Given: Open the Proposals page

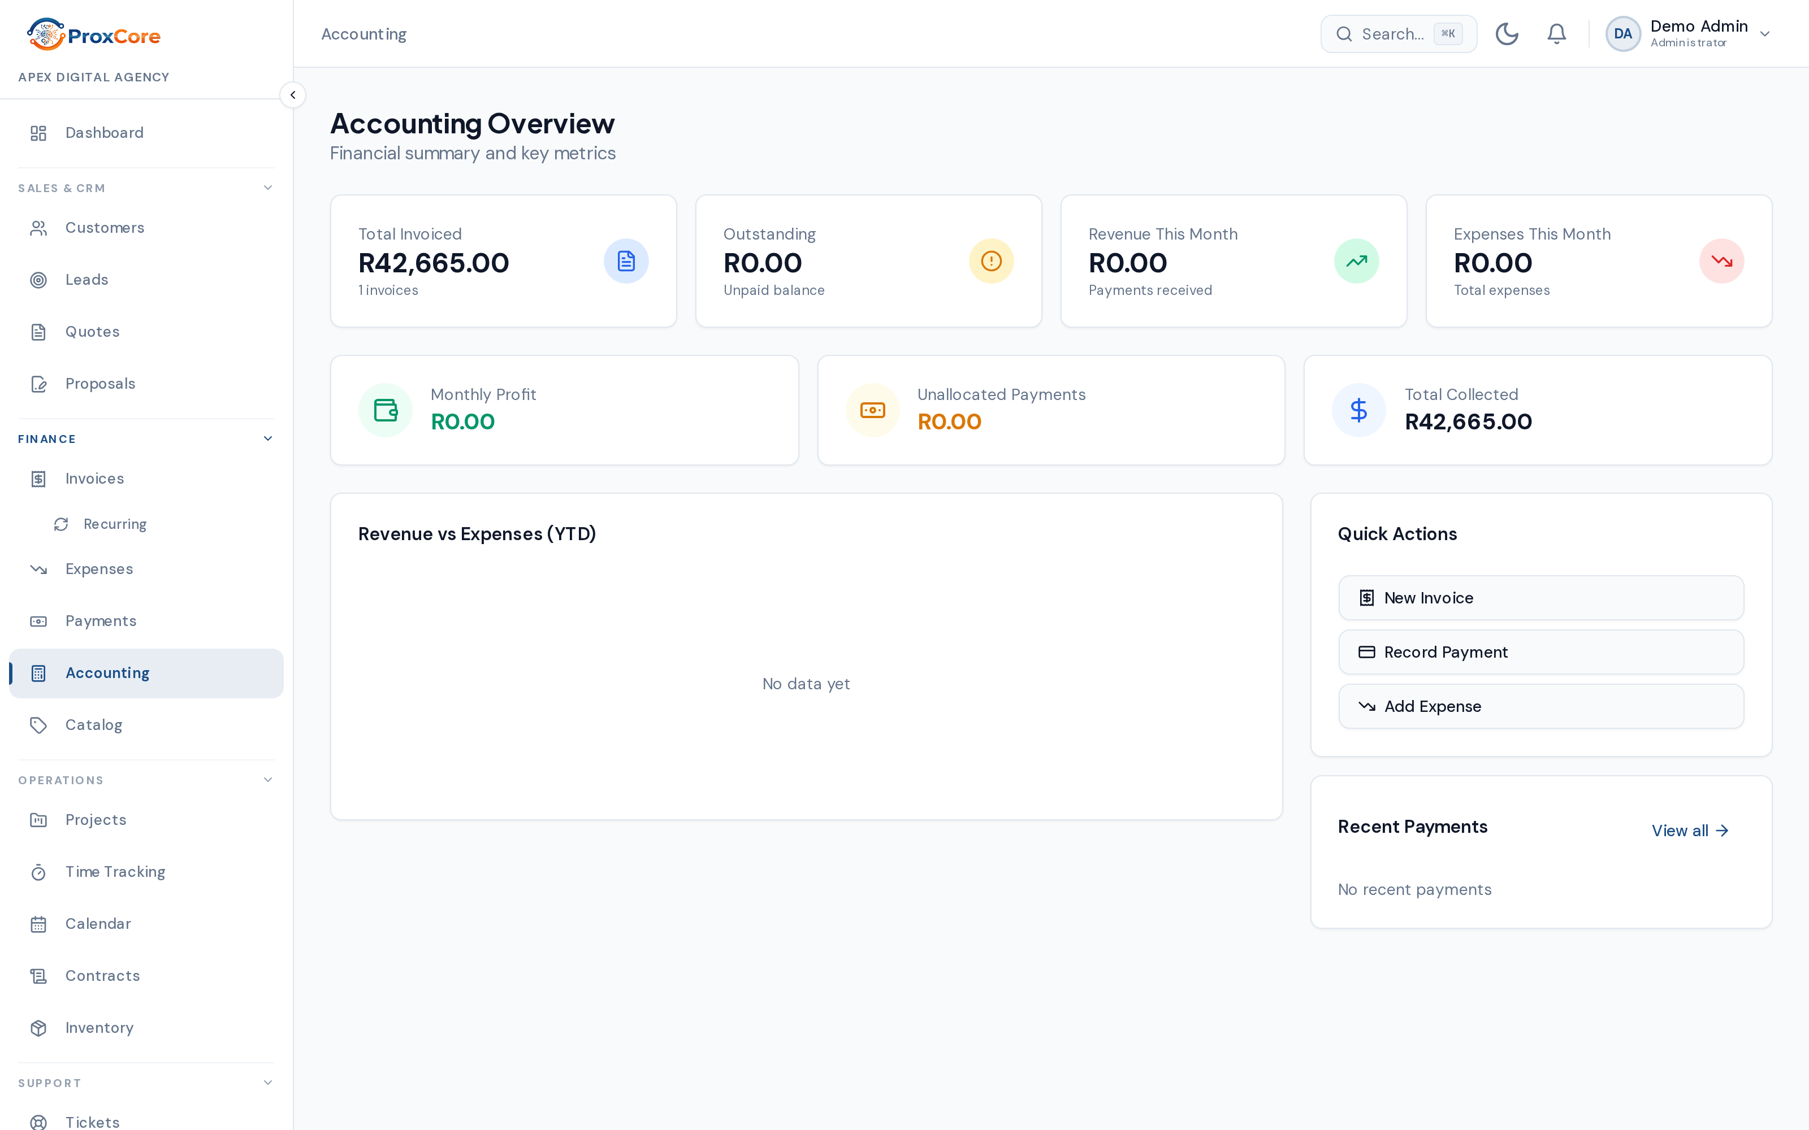Looking at the screenshot, I should coord(146,384).
